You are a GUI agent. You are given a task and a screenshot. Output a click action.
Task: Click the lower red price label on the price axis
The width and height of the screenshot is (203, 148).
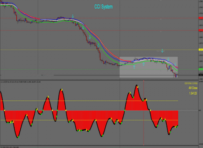[x=201, y=30]
